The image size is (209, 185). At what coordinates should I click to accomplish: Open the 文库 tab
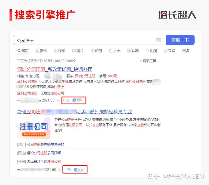click(115, 51)
